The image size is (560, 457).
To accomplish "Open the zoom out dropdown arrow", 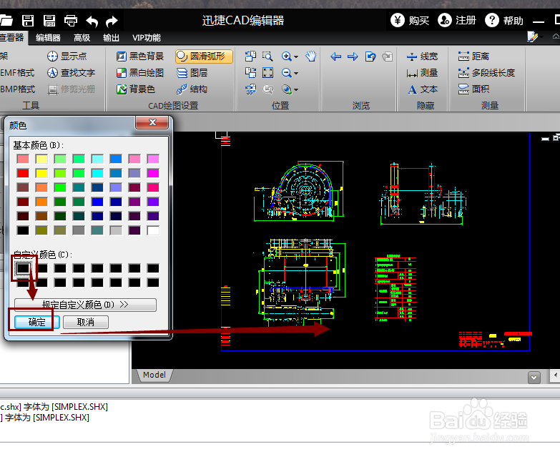I will [x=296, y=74].
